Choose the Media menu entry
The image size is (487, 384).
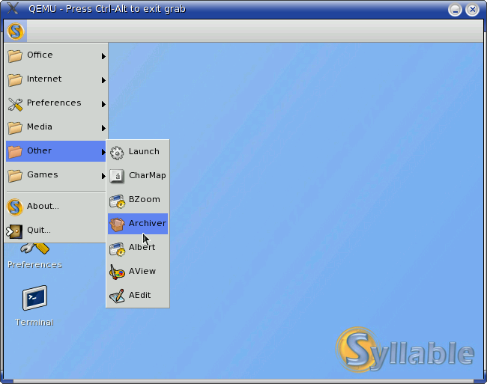click(x=56, y=127)
